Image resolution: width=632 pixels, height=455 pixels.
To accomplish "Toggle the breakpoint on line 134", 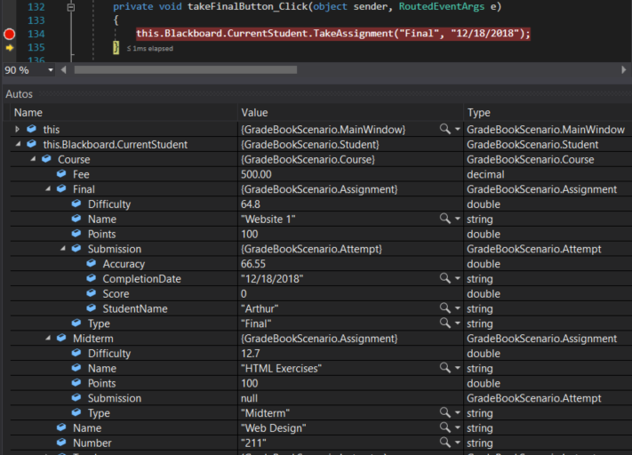I will [9, 34].
